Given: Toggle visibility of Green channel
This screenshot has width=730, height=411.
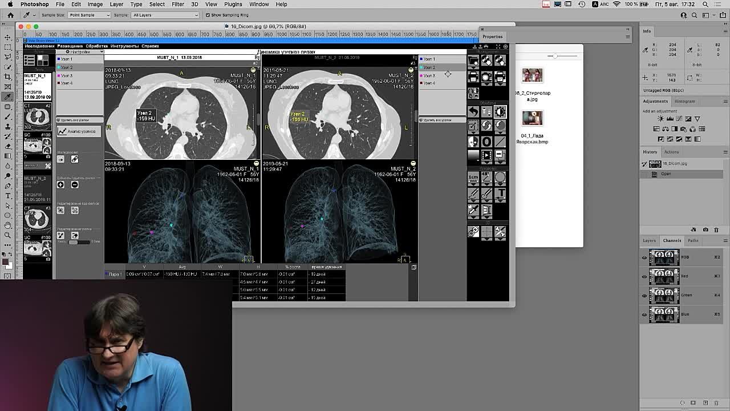Looking at the screenshot, I should point(644,296).
